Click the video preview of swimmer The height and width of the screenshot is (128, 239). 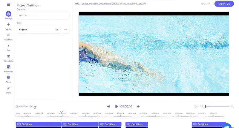click(x=154, y=54)
